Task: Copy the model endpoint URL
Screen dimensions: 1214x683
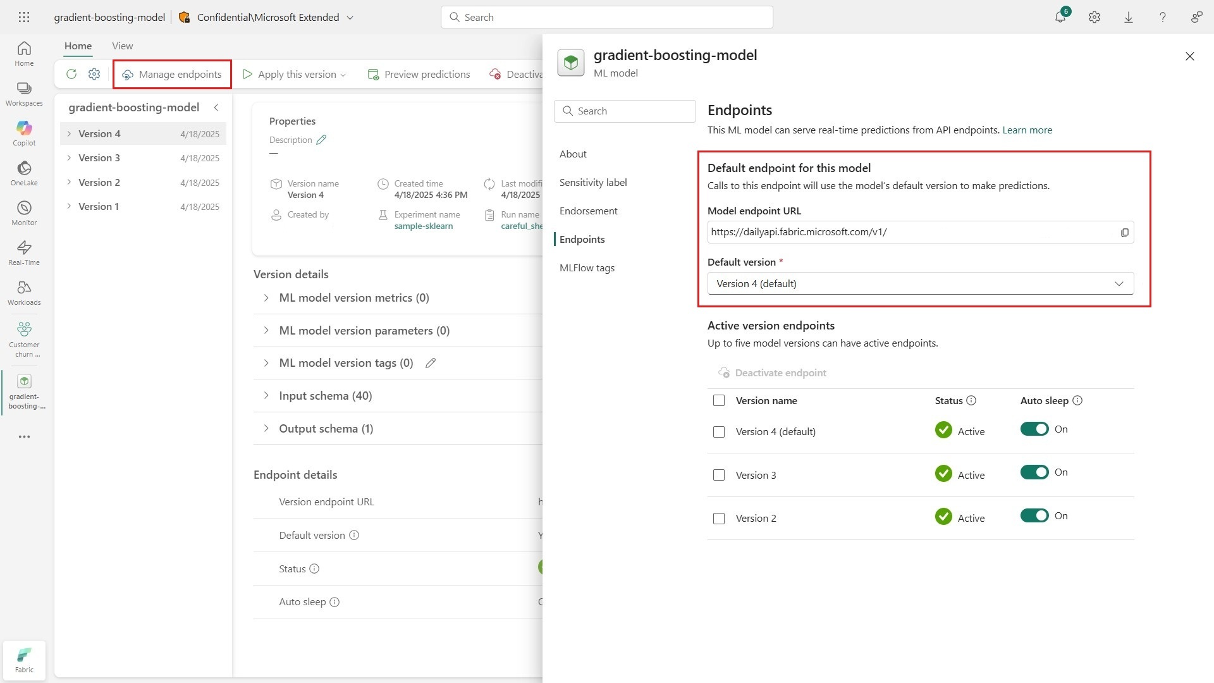Action: click(x=1124, y=233)
